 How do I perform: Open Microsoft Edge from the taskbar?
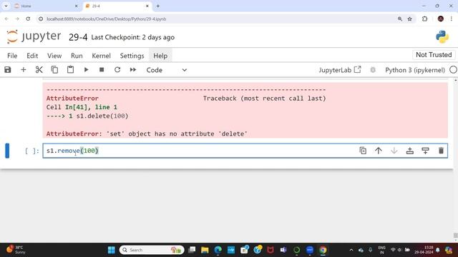tap(218, 250)
